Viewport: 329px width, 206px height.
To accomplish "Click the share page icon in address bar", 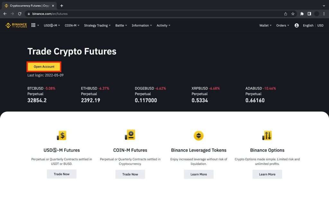I will click(x=286, y=14).
